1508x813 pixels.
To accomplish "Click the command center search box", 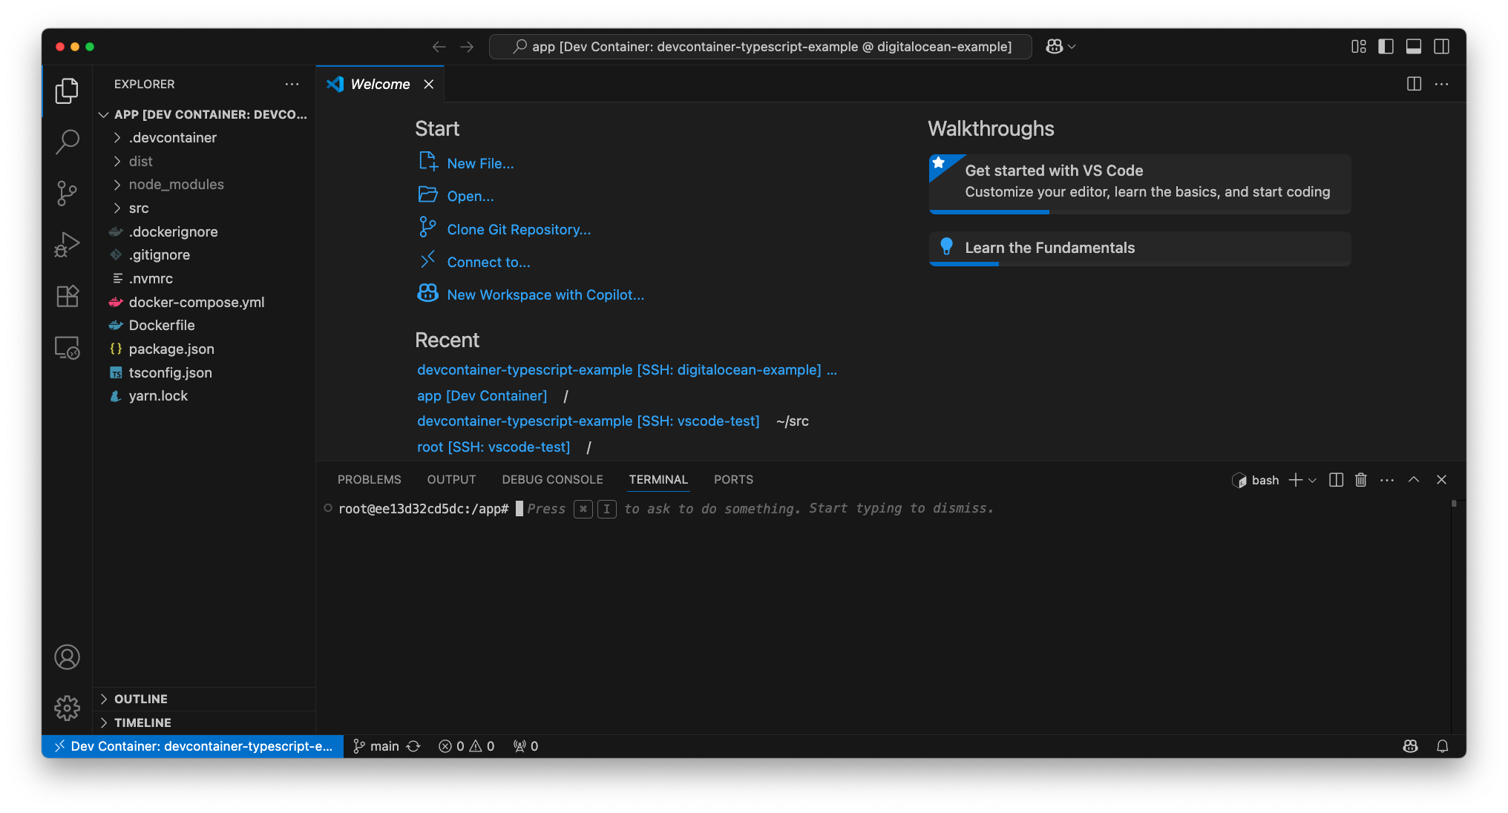I will [761, 47].
